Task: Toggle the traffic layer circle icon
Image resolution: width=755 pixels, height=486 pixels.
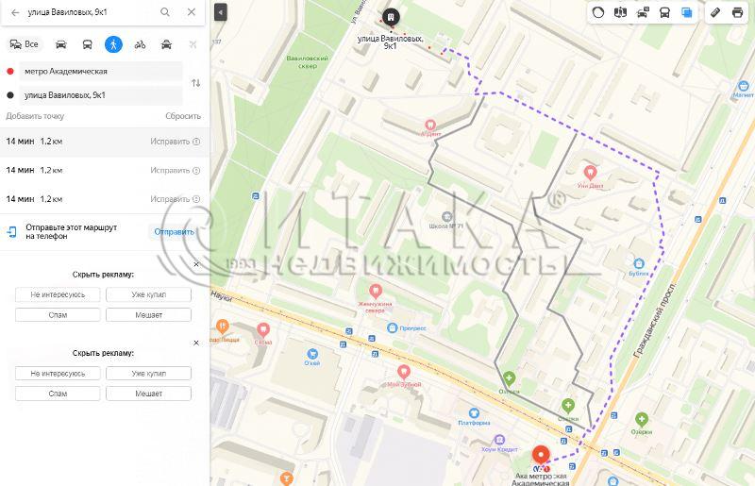Action: [x=598, y=13]
